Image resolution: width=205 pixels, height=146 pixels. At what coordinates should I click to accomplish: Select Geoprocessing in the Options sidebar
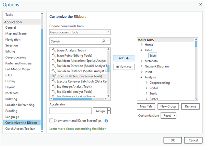(15, 57)
